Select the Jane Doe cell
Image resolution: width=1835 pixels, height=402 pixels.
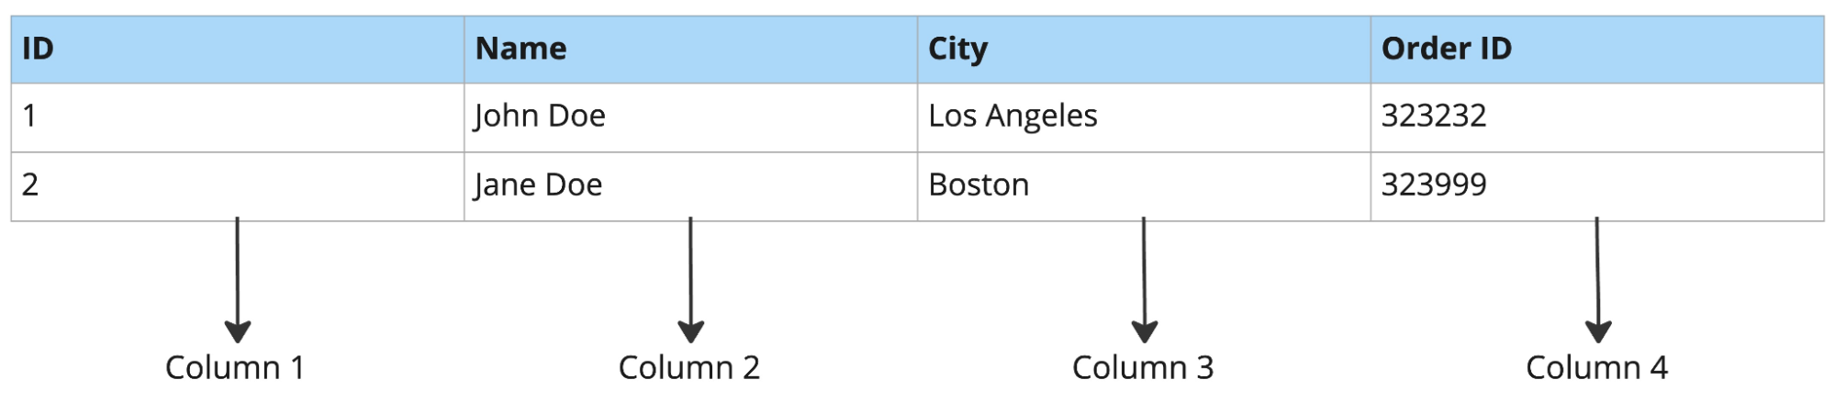coord(538,185)
